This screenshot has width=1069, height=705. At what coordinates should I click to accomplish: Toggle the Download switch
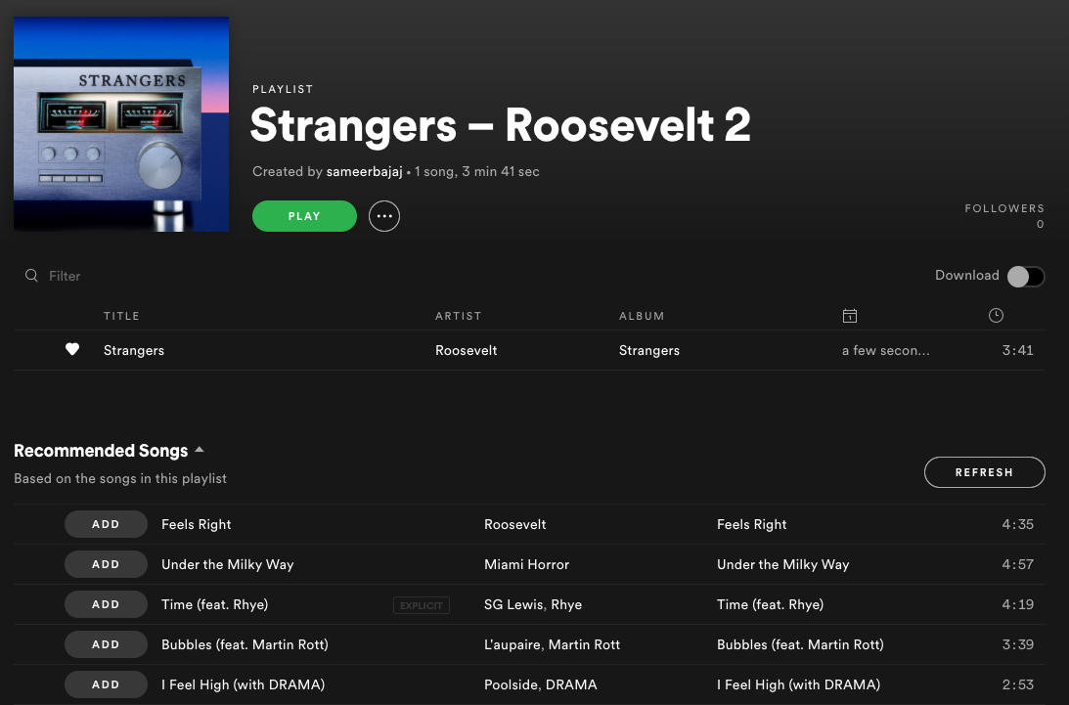click(1025, 276)
